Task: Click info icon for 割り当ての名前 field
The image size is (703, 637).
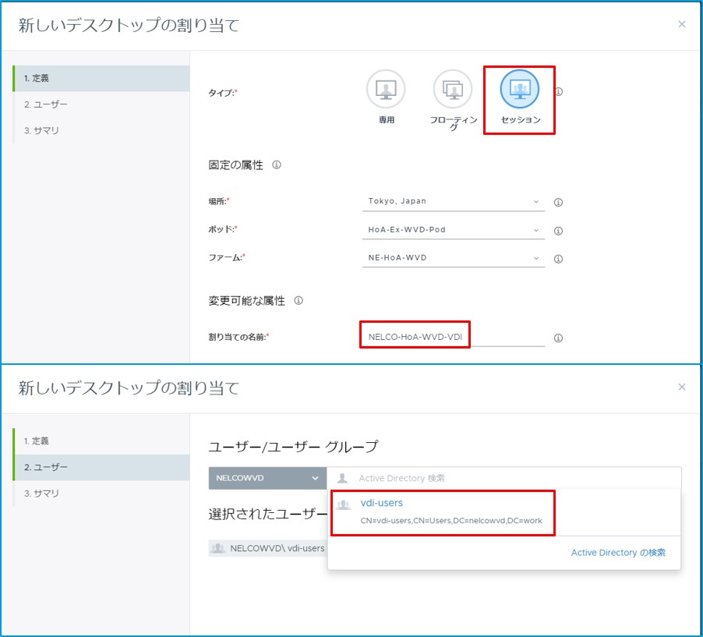Action: 558,338
